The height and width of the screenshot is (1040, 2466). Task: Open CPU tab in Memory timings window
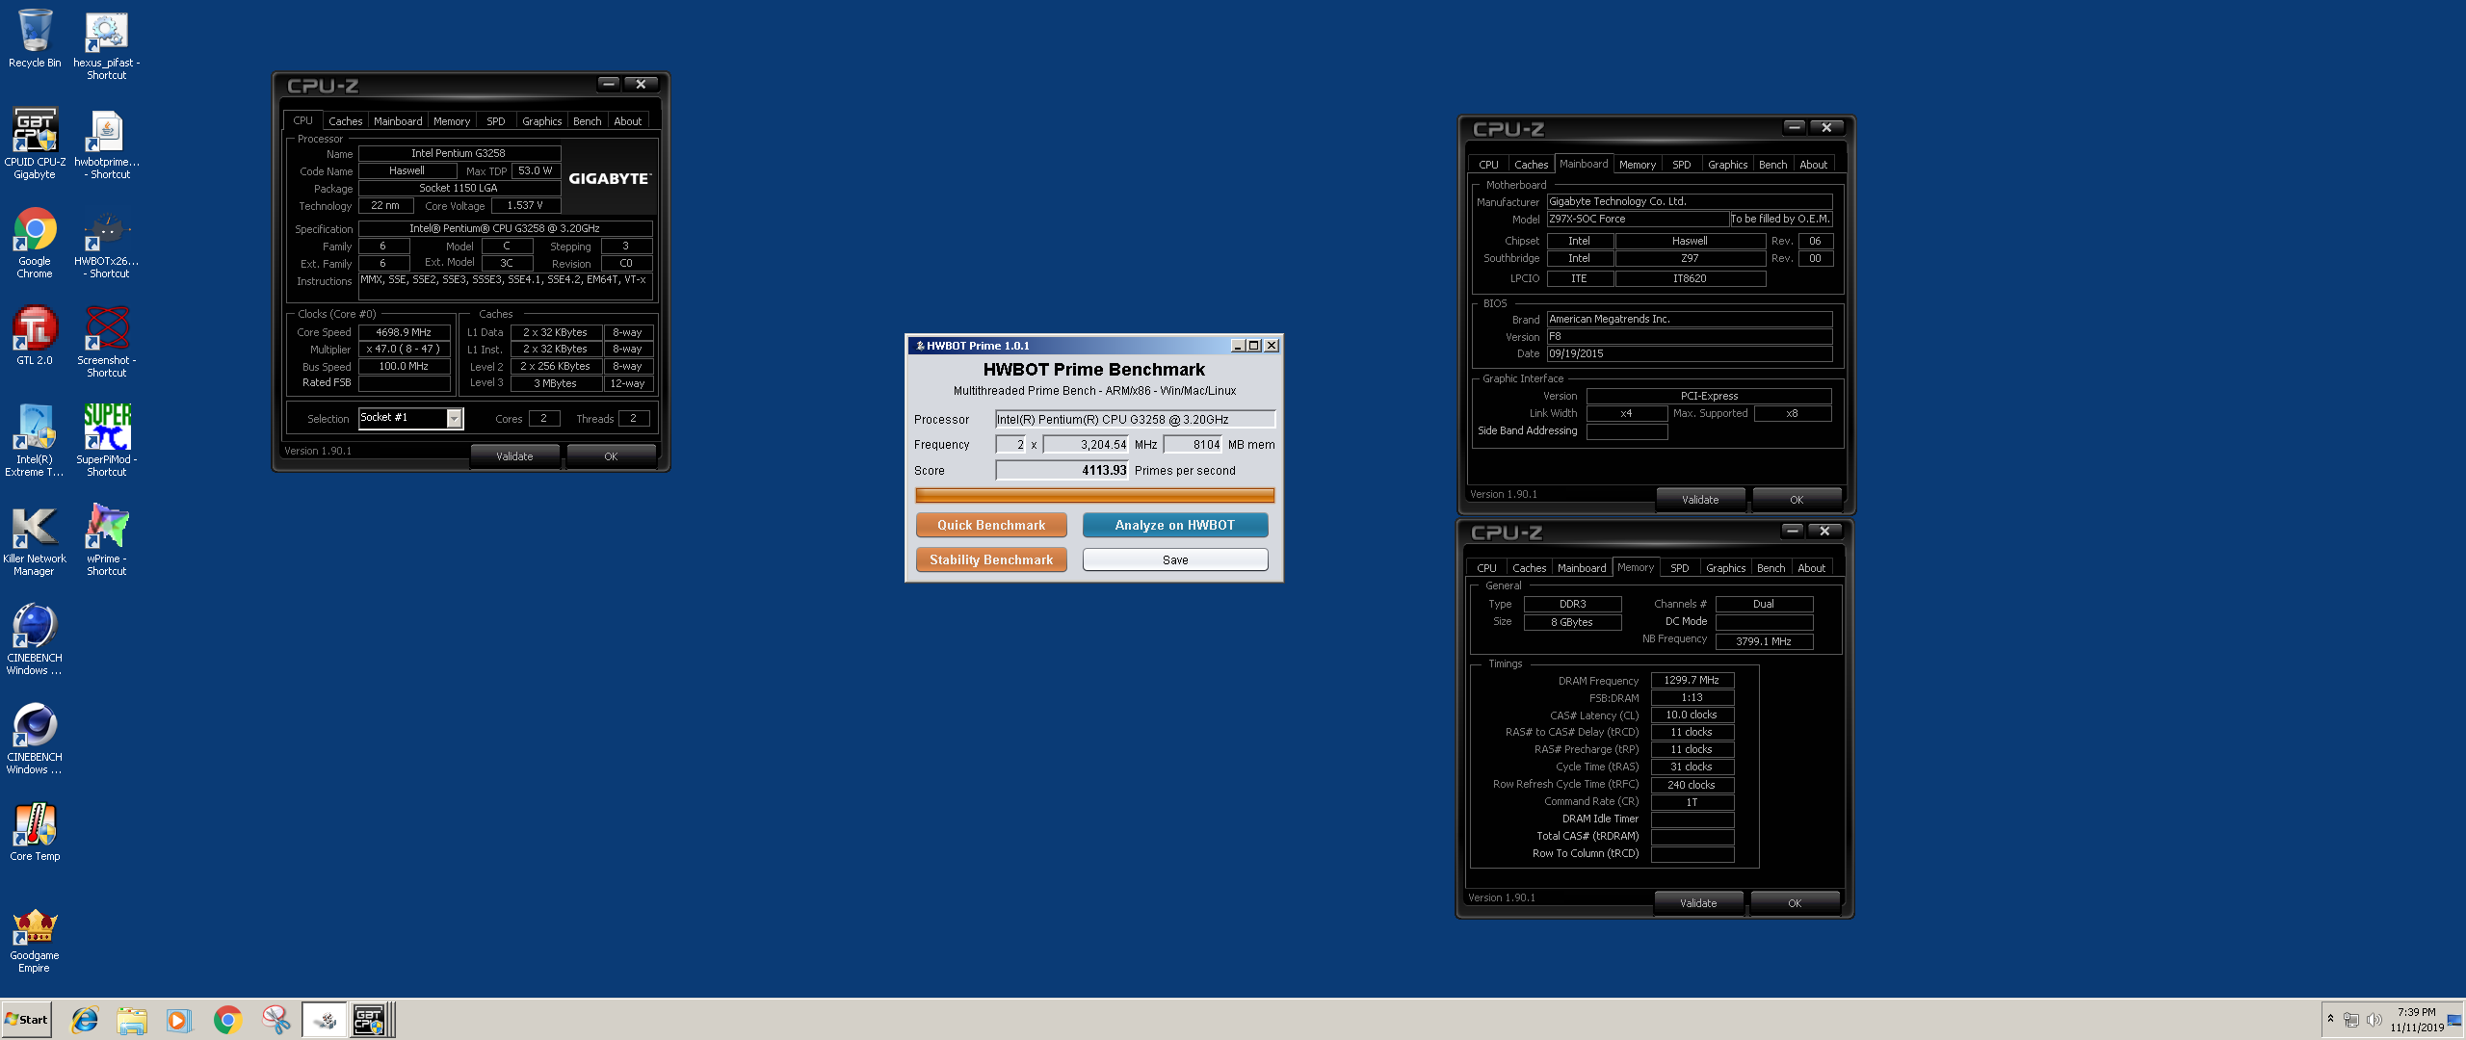point(1486,568)
